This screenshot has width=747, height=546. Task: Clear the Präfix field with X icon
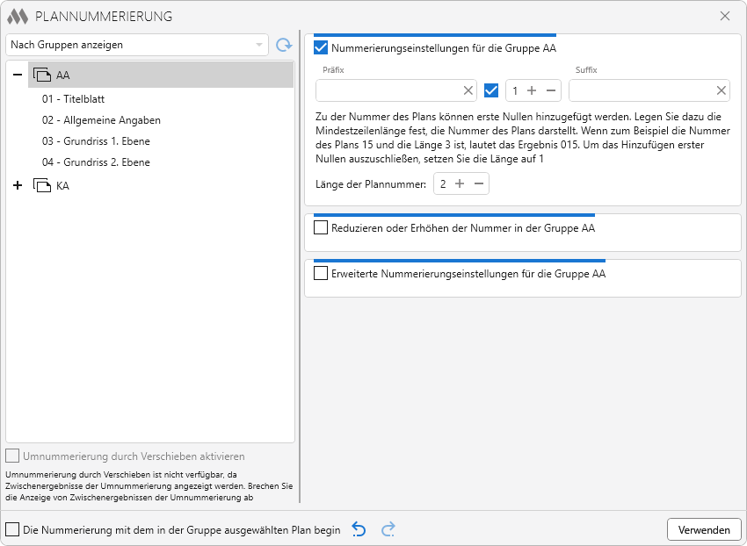click(x=468, y=90)
